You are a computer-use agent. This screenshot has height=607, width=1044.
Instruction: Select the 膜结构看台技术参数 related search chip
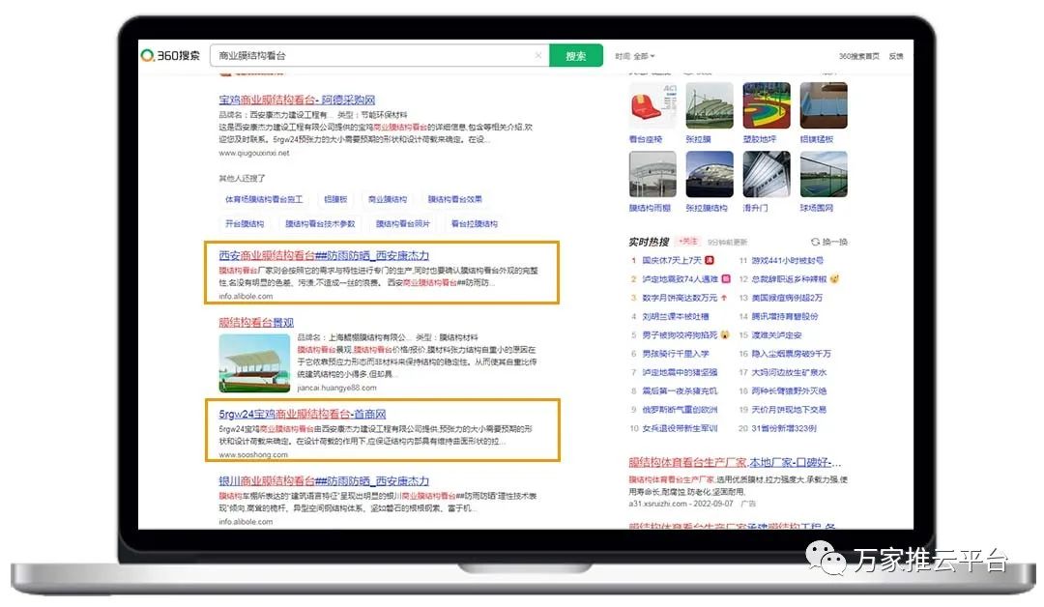click(318, 223)
